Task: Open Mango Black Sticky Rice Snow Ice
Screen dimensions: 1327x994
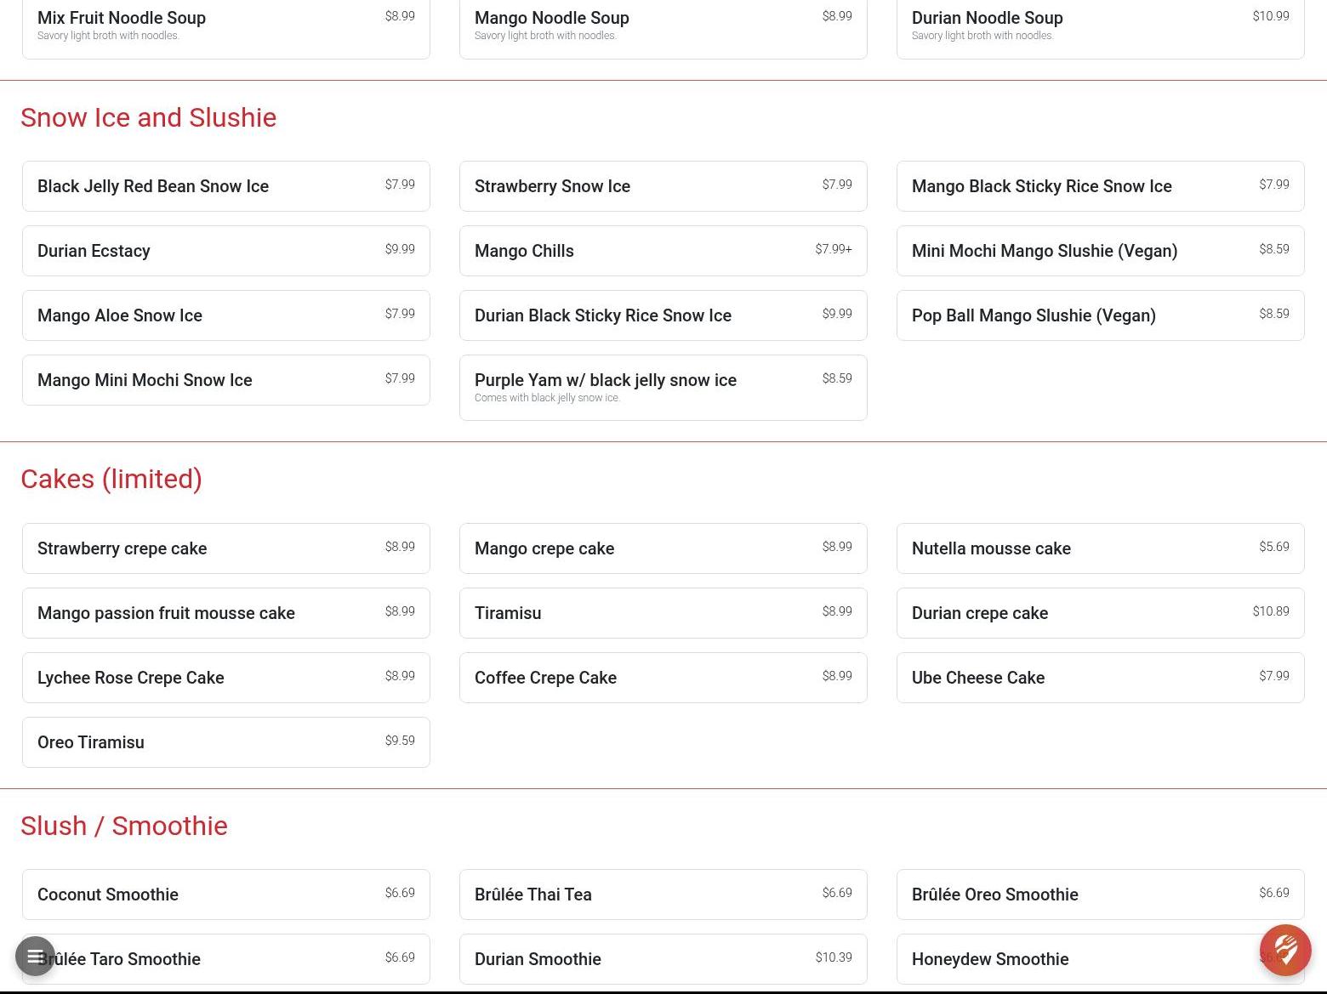Action: pyautogui.click(x=1101, y=186)
